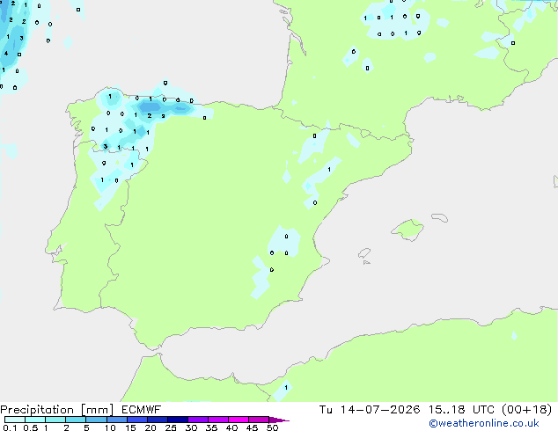Viewport: 558px width, 431px height.
Task: Pick the blue 10 mm legend swatch
Action: click(x=117, y=420)
